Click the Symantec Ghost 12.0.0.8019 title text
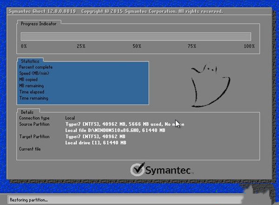 [42, 11]
